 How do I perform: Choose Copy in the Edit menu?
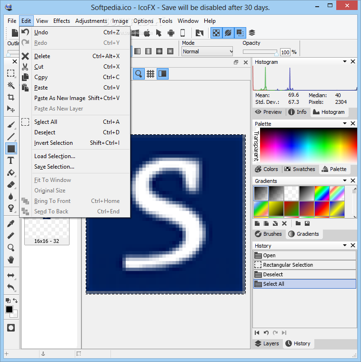tap(75, 77)
